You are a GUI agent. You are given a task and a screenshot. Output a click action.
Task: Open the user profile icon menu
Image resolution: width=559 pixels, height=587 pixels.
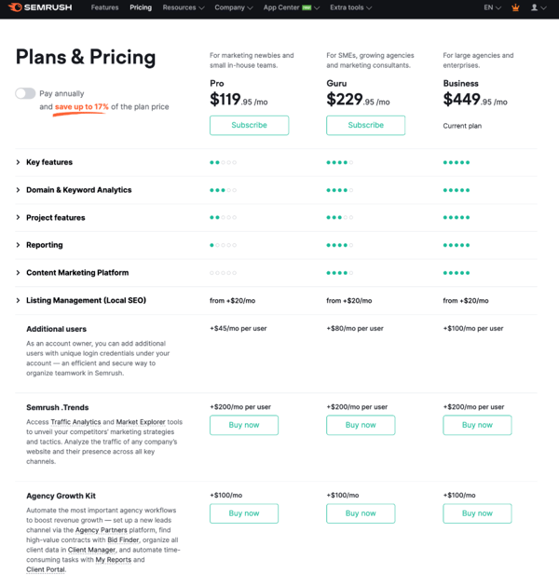[536, 7]
